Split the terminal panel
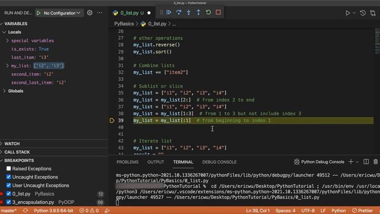Viewport: 380px width, 214px height. click(x=366, y=162)
